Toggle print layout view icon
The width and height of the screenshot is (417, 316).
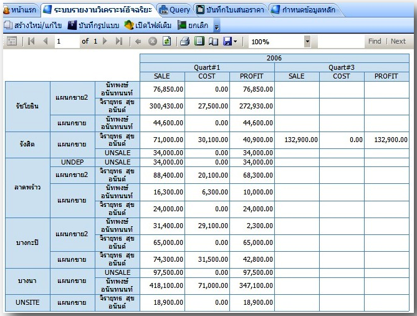tap(199, 41)
